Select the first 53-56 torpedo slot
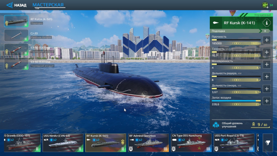This screenshot has width=277, height=156. [x=16, y=50]
